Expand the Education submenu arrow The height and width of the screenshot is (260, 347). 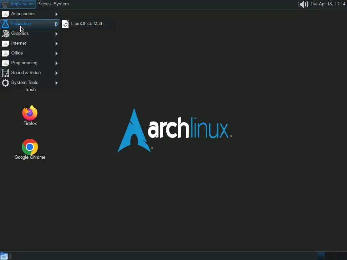click(x=57, y=24)
